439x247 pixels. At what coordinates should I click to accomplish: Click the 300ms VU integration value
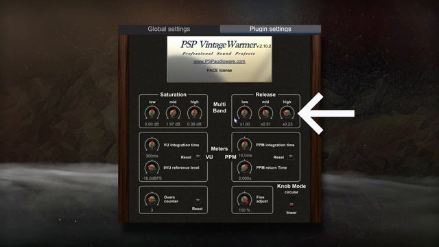click(152, 156)
